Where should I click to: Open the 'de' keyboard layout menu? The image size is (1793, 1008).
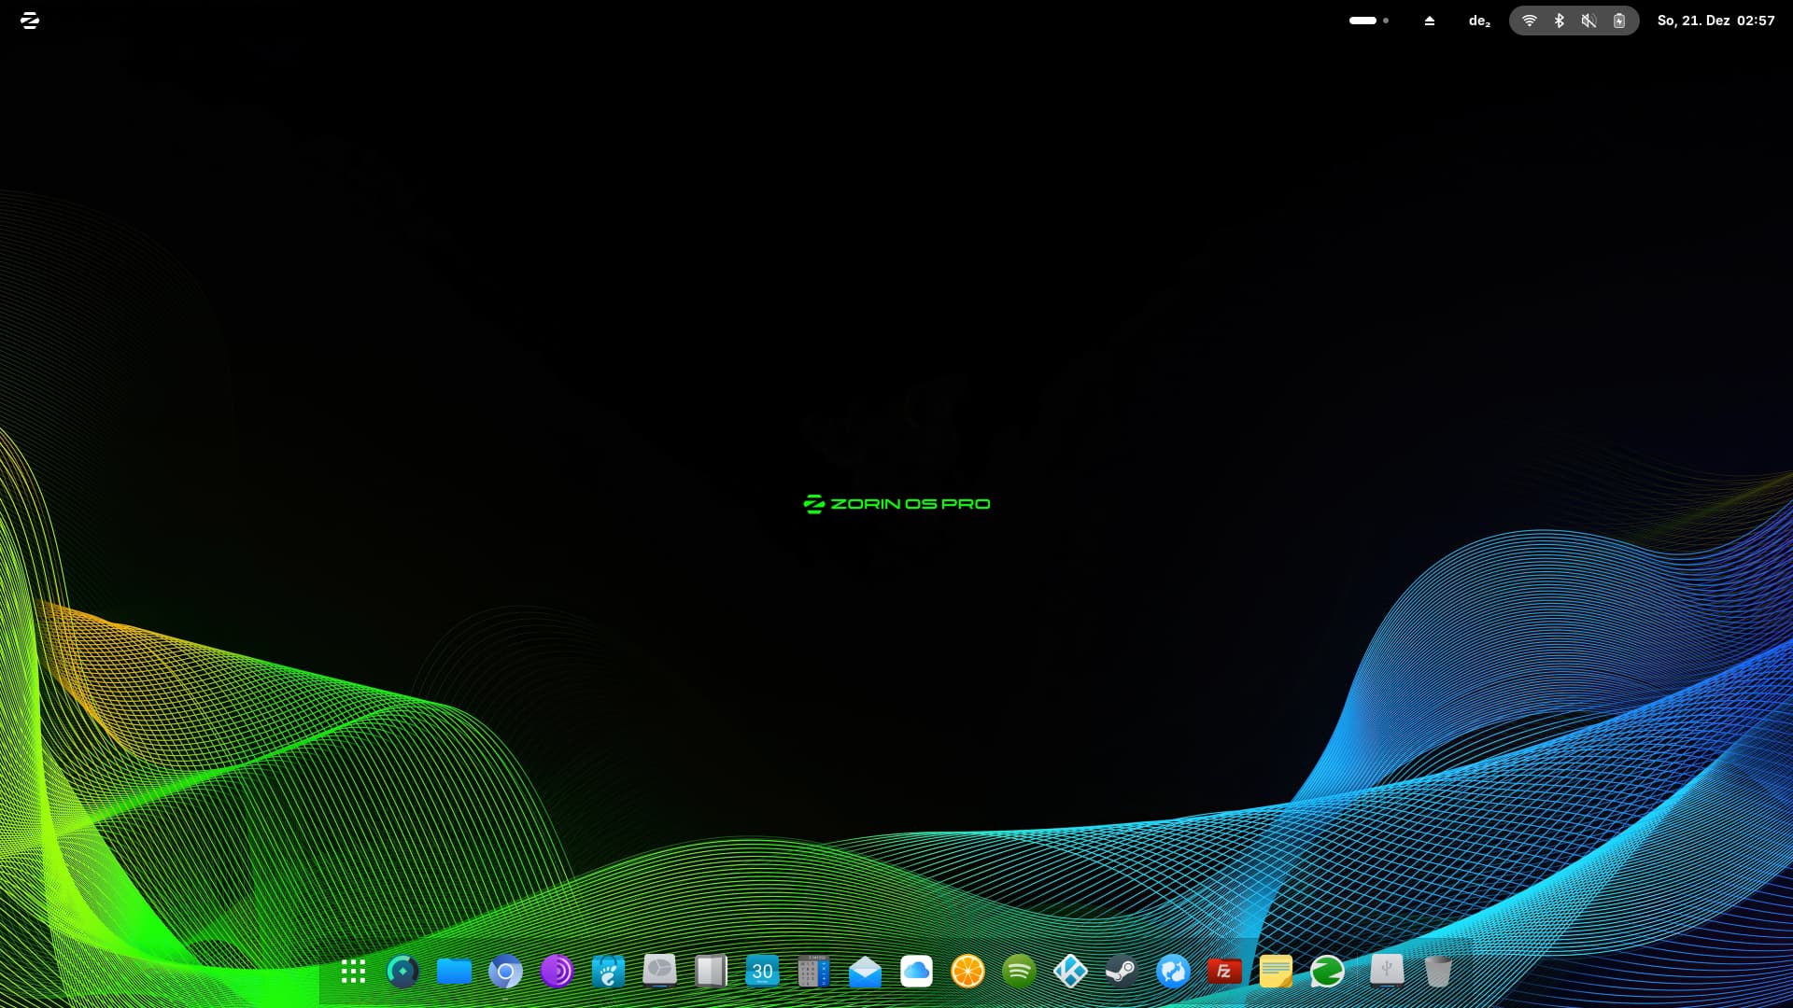tap(1479, 21)
